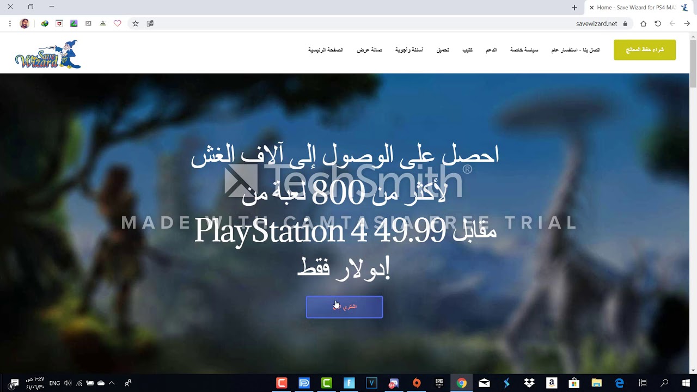Open the OneDrive cloud tray icon

pos(101,383)
